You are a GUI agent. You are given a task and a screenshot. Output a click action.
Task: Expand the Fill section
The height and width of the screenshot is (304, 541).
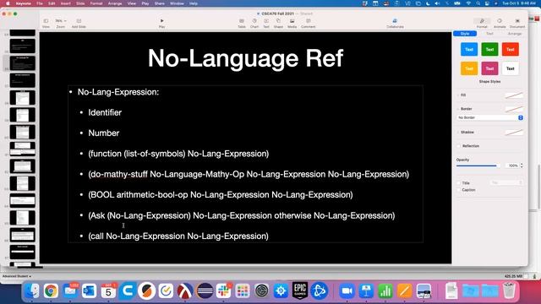[458, 95]
